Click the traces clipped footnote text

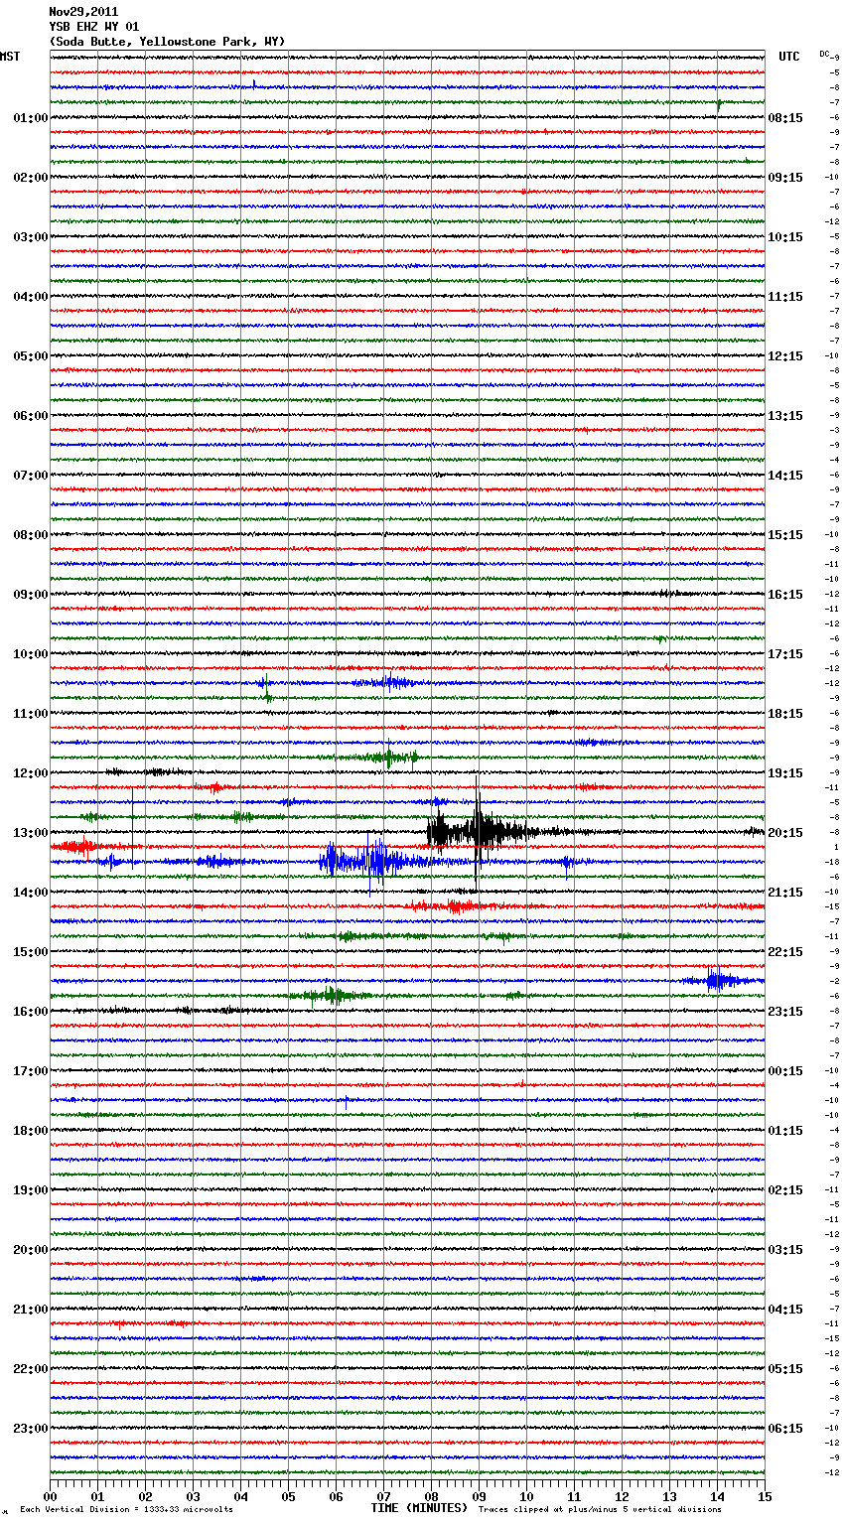[600, 1510]
